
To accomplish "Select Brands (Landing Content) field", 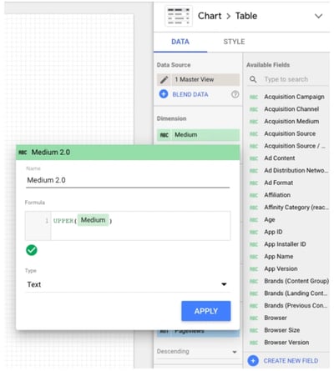I will tap(296, 293).
